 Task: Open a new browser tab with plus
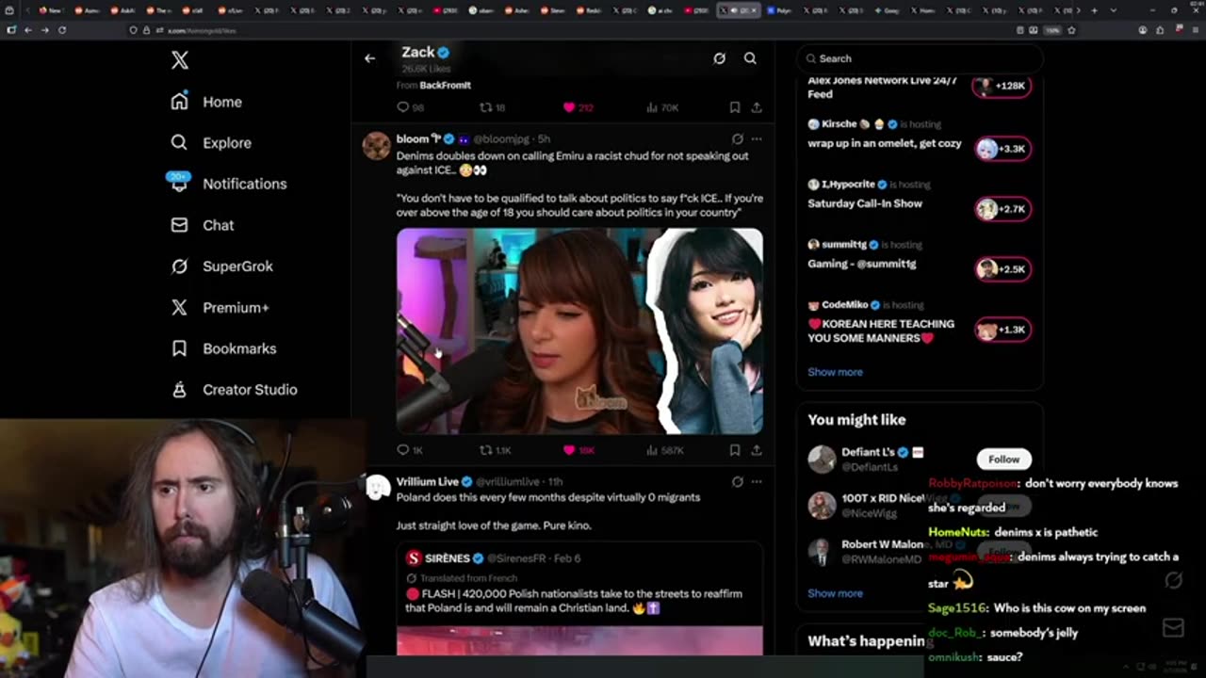coord(1094,10)
